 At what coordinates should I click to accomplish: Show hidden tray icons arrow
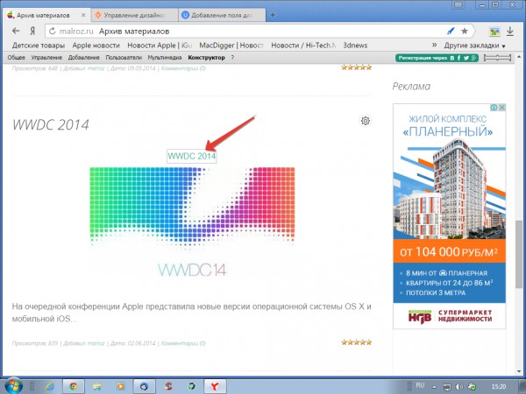pos(434,387)
